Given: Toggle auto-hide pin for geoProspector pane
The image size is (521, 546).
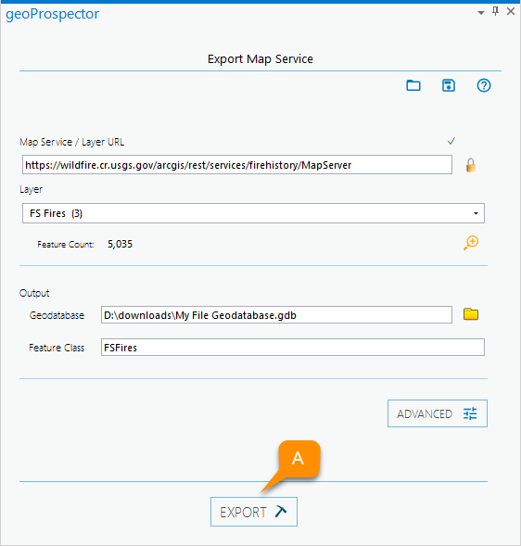Looking at the screenshot, I should coord(495,11).
